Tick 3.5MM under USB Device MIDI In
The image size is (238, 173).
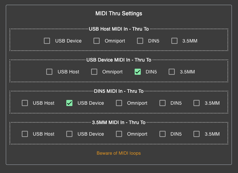(172, 72)
